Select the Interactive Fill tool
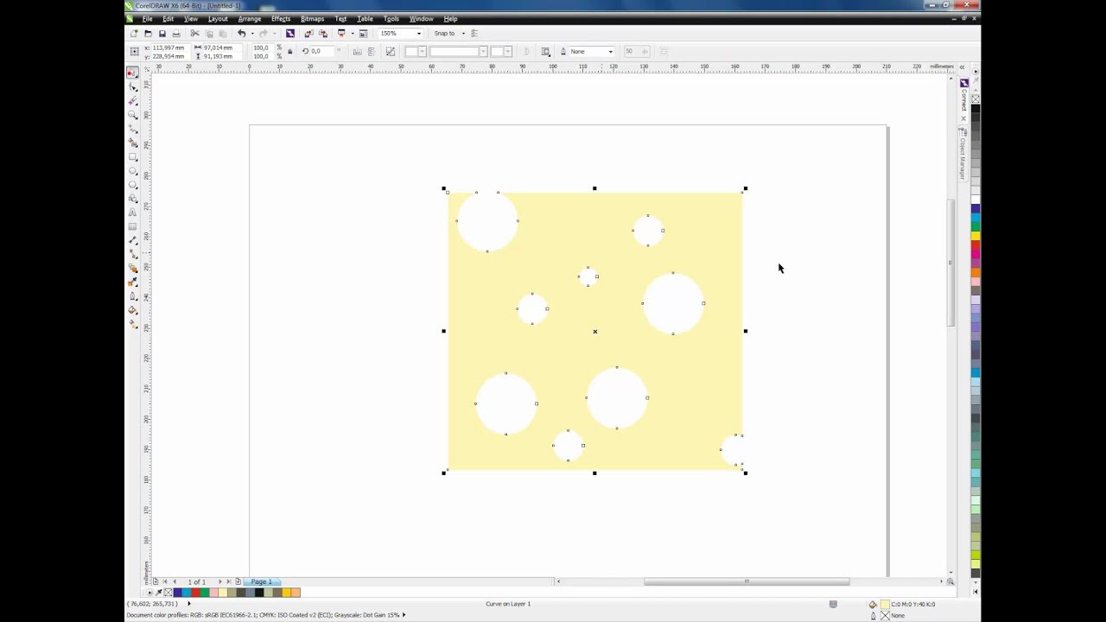The height and width of the screenshot is (622, 1106). (x=133, y=324)
